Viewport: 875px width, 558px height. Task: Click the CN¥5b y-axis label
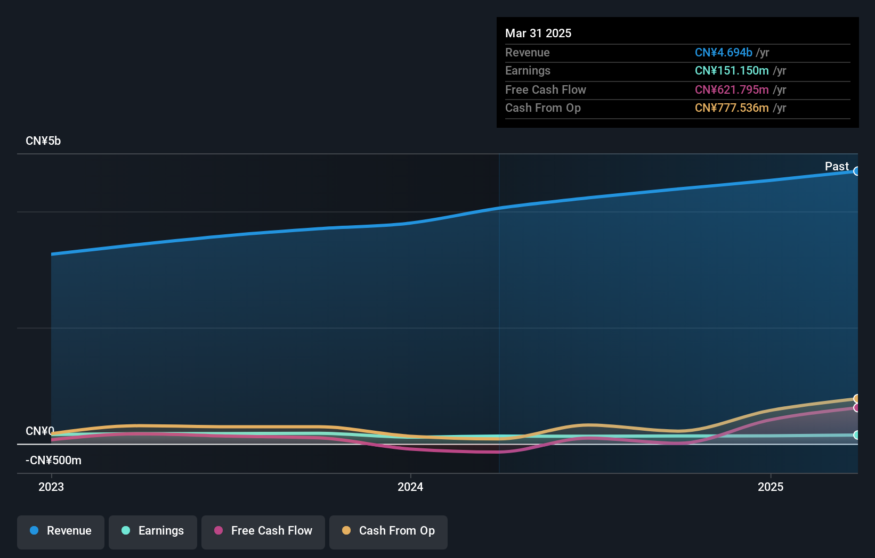tap(43, 141)
